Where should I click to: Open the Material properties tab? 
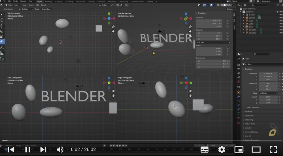239,118
